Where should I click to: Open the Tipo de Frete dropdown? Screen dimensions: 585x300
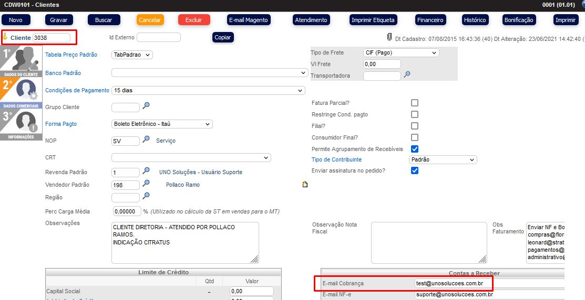click(401, 52)
